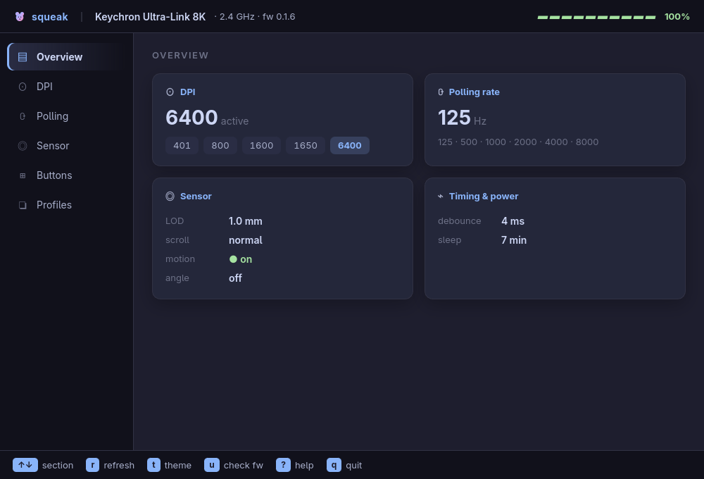Viewport: 704px width, 479px height.
Task: Click the angle value off
Action: click(x=235, y=278)
